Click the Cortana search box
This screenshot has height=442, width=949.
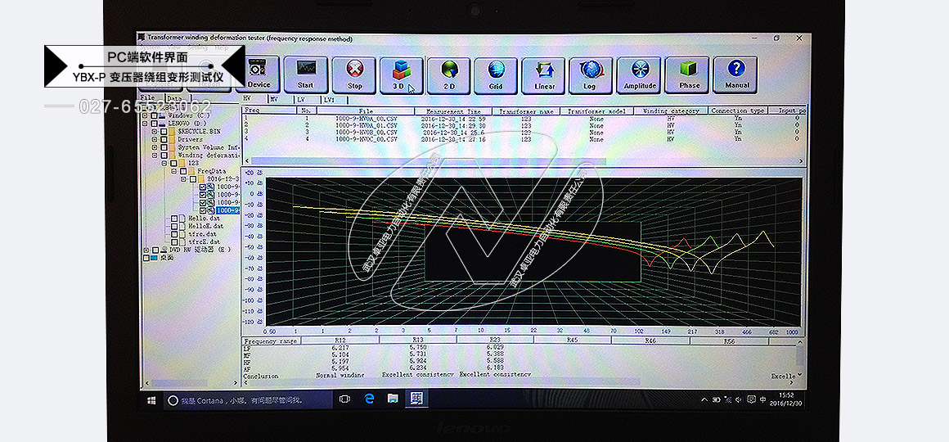[x=248, y=400]
